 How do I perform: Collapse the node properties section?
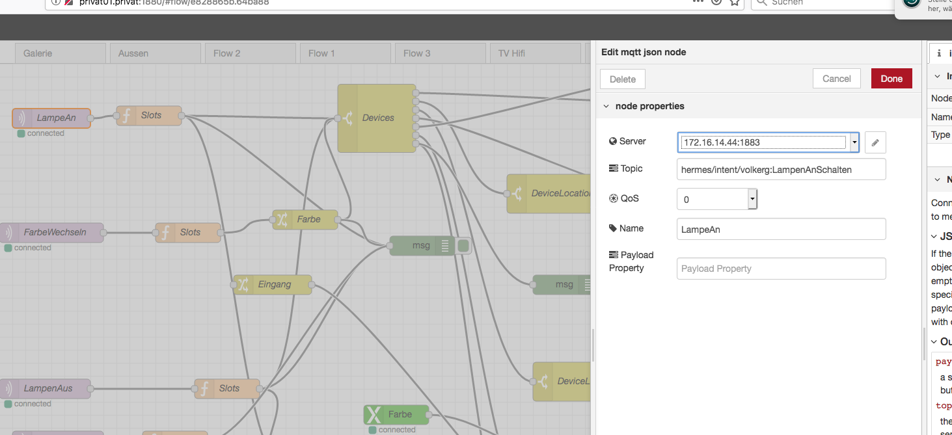click(x=606, y=106)
